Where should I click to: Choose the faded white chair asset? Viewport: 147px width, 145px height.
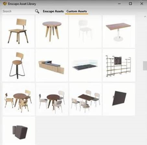tap(85, 31)
